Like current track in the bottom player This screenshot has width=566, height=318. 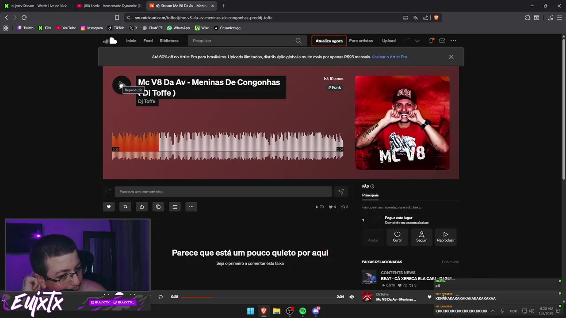point(429,297)
